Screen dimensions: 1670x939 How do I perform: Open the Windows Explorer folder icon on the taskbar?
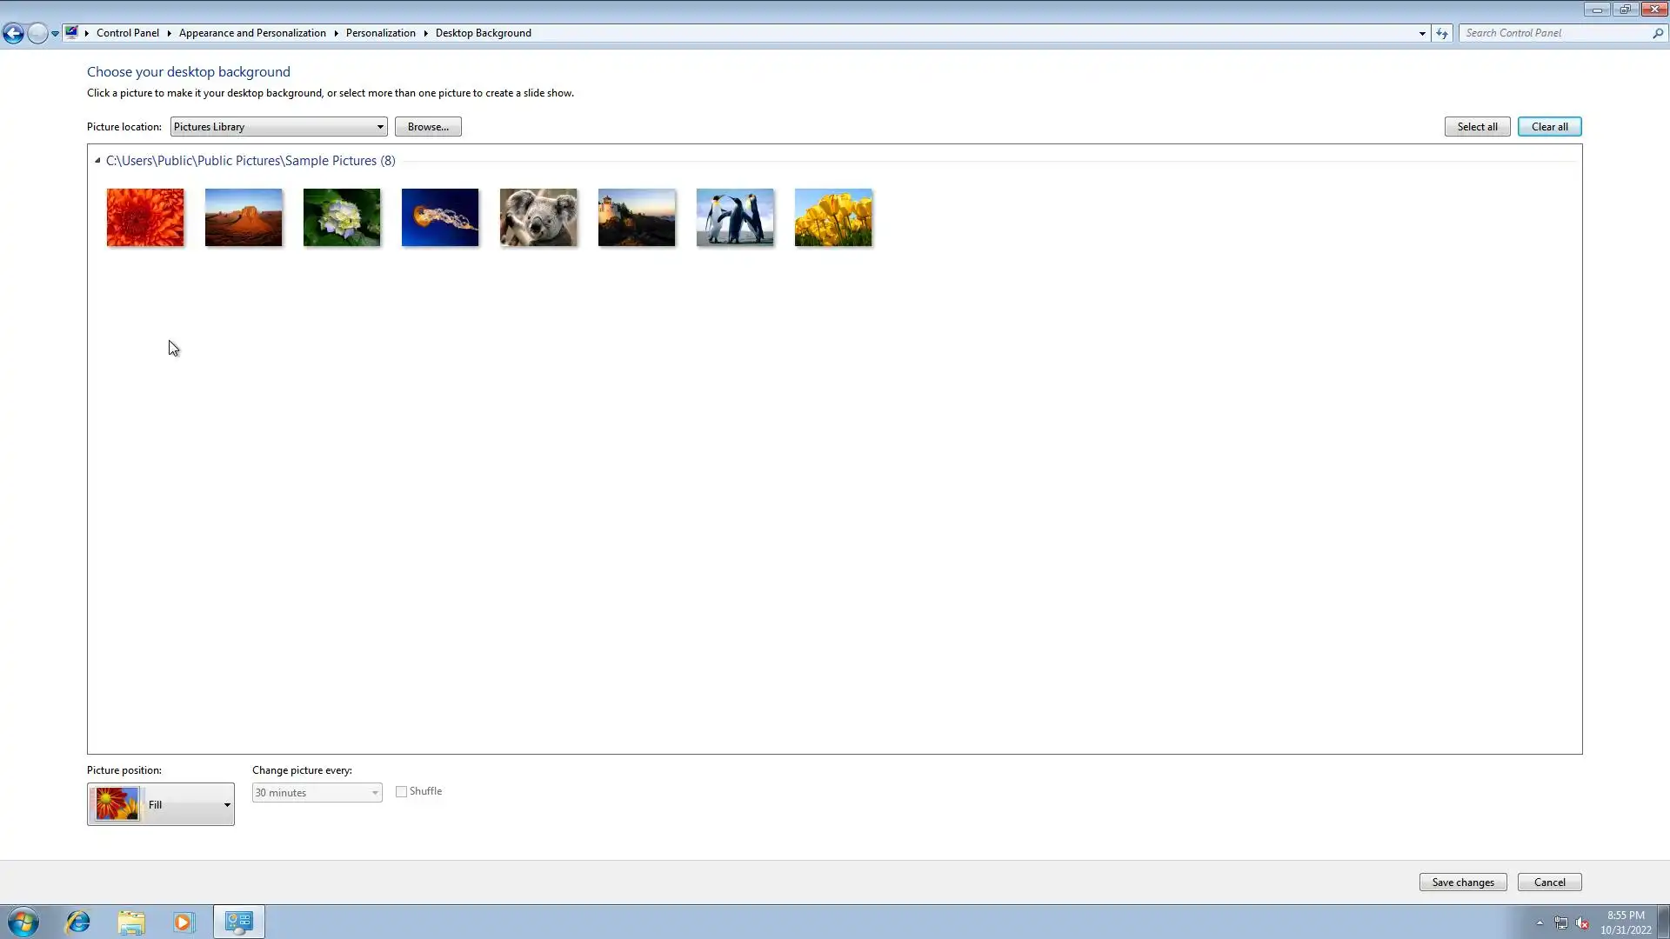click(131, 922)
